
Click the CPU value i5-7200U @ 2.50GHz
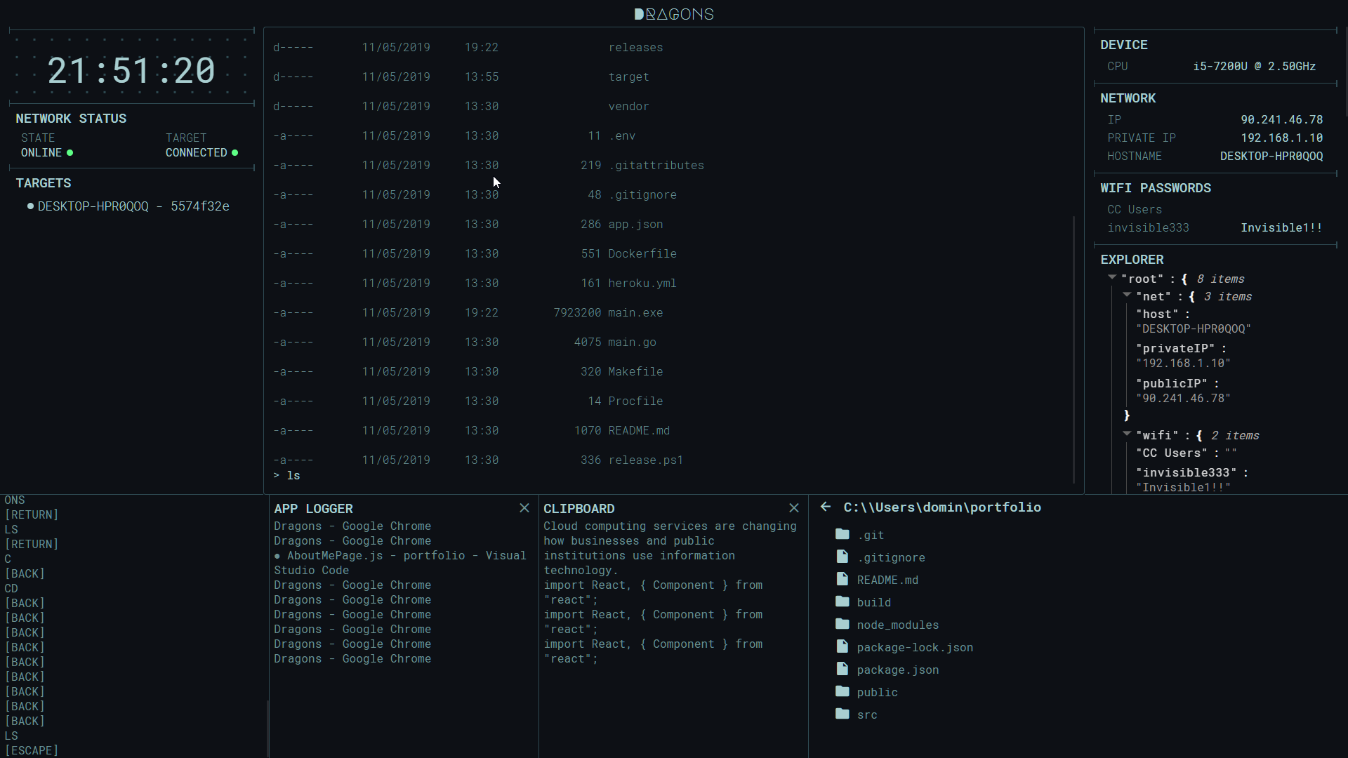[x=1254, y=67]
